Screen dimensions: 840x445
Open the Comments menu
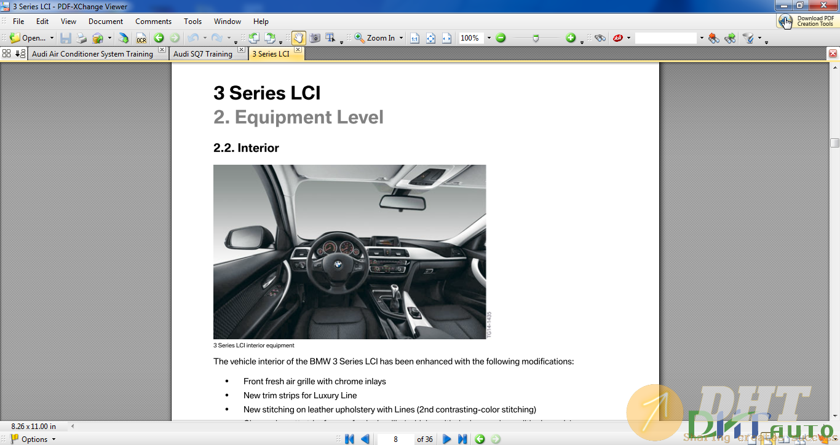[x=153, y=21]
